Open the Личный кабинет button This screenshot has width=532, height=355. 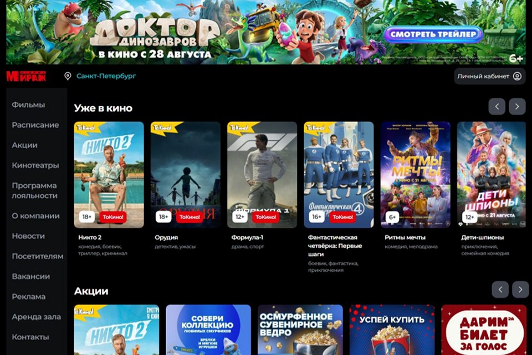[489, 76]
